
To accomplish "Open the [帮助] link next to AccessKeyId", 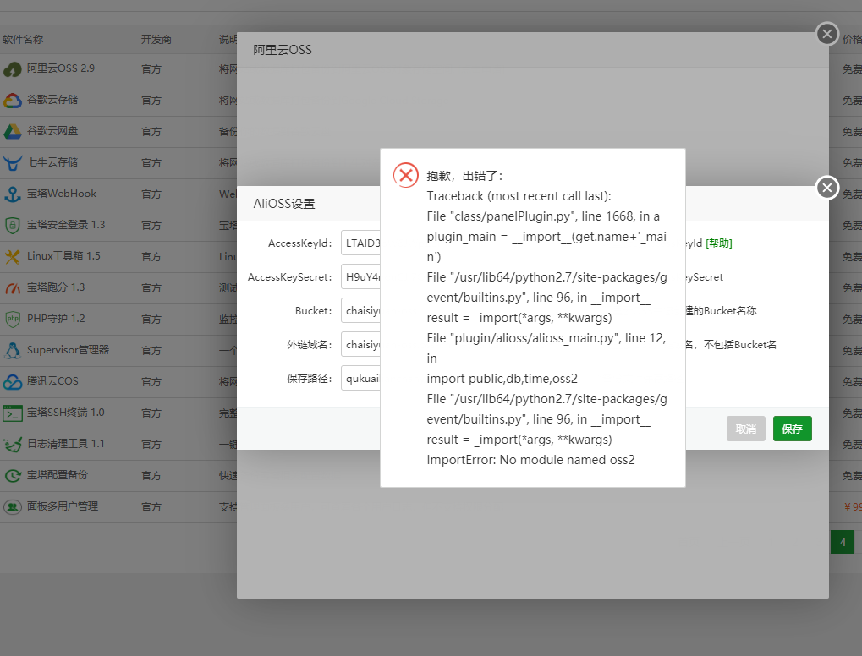I will click(x=718, y=243).
